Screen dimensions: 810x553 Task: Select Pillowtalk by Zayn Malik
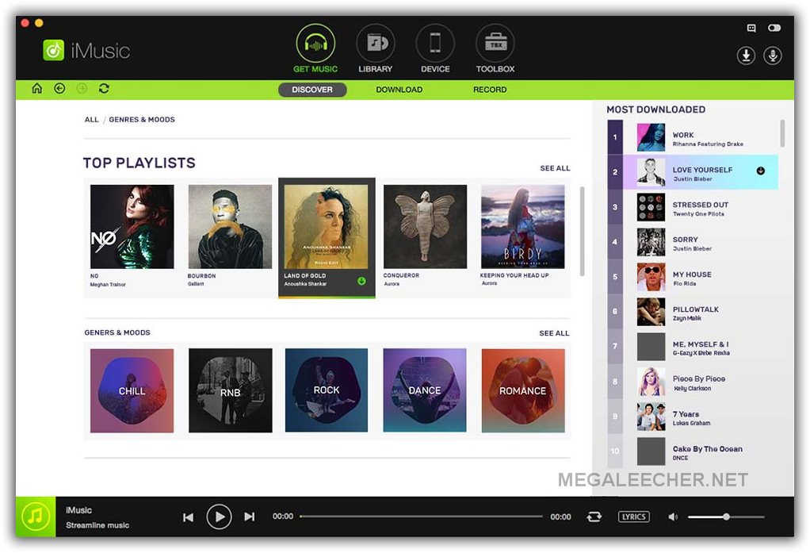[693, 312]
